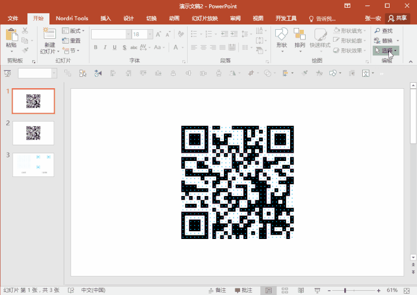Screen dimensions: 417x295
Task: Toggle Underline formatting
Action: (114, 47)
